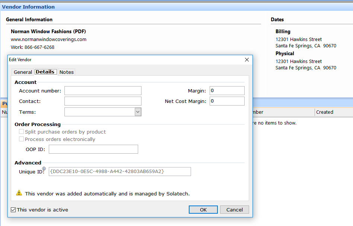353x226 pixels.
Task: Check 'Split purchase orders by product'
Action: pos(21,132)
